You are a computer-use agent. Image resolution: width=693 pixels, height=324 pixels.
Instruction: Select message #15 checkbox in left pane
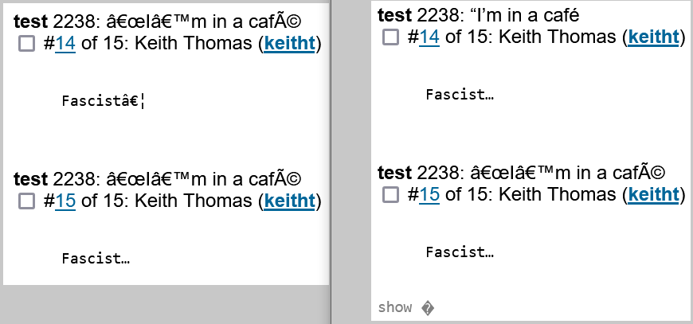pos(27,201)
